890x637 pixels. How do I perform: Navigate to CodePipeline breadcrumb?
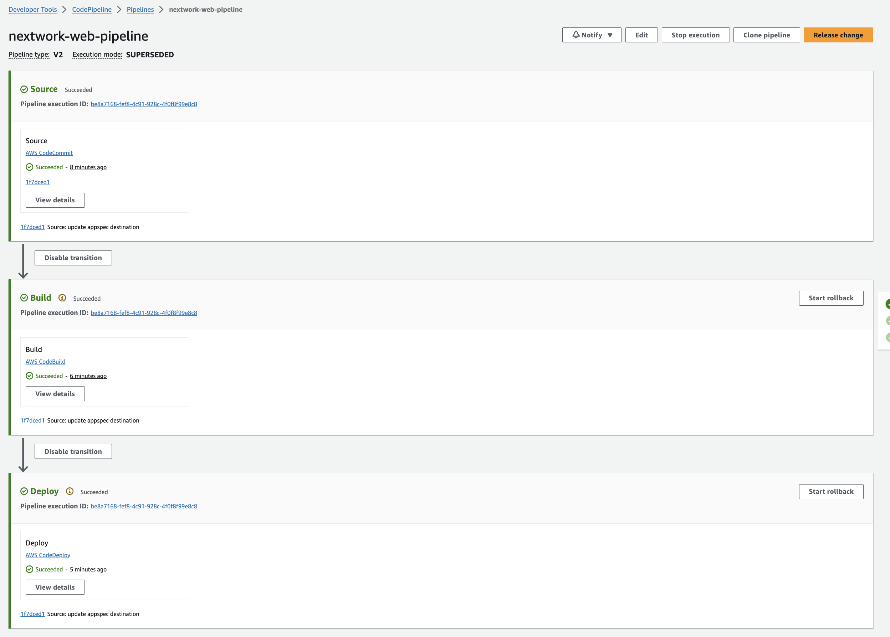click(x=92, y=9)
